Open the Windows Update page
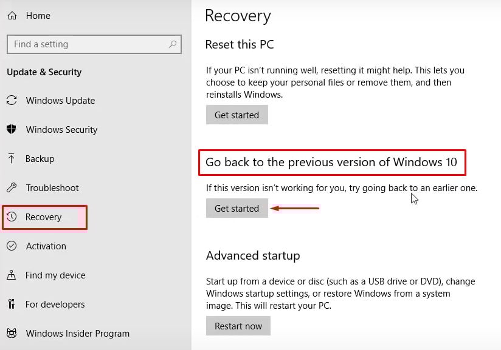The image size is (501, 350). click(60, 101)
